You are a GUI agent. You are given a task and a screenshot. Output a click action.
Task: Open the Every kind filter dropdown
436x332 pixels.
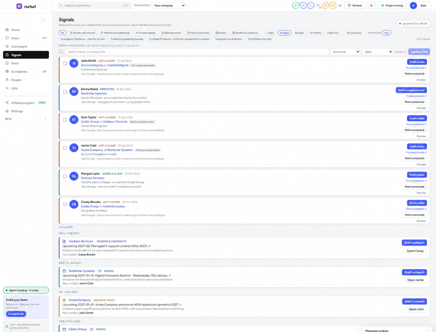pyautogui.click(x=346, y=52)
